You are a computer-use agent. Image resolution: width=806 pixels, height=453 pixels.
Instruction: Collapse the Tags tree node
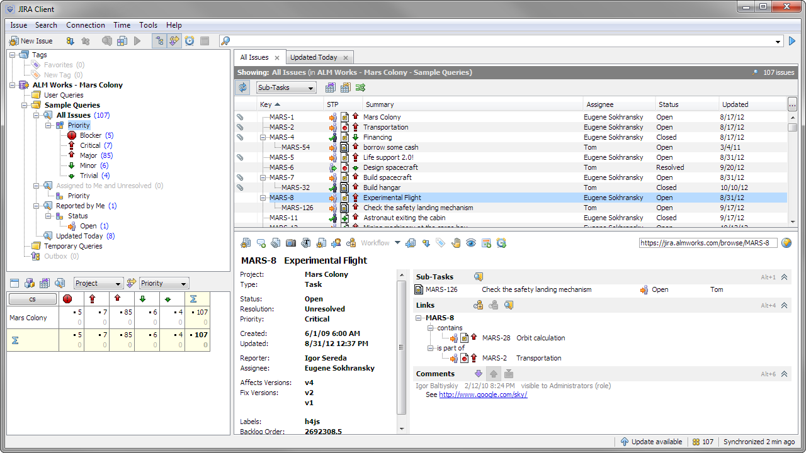[13, 55]
